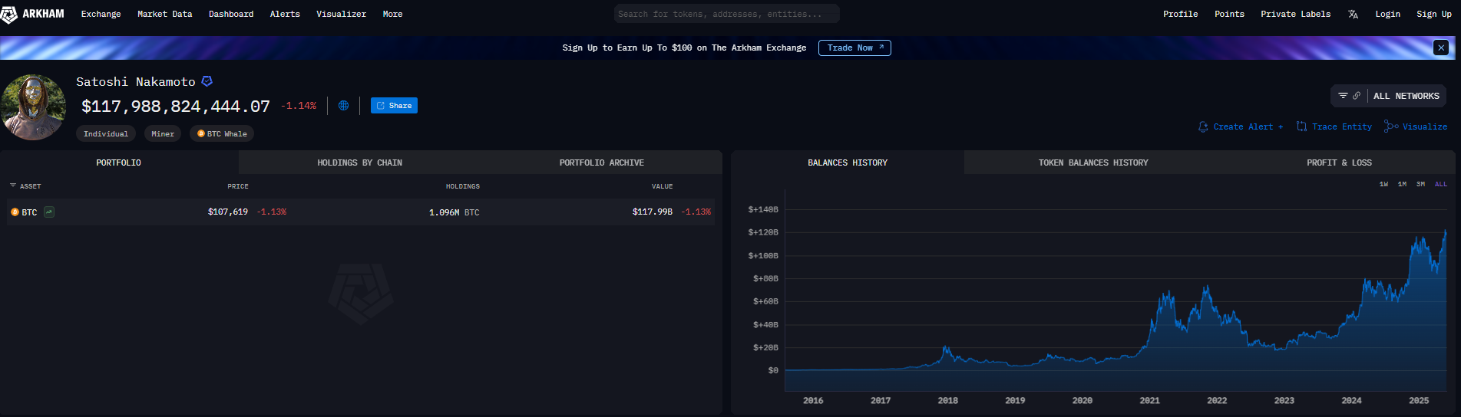
Task: Click the BTC Whale tag
Action: [222, 133]
